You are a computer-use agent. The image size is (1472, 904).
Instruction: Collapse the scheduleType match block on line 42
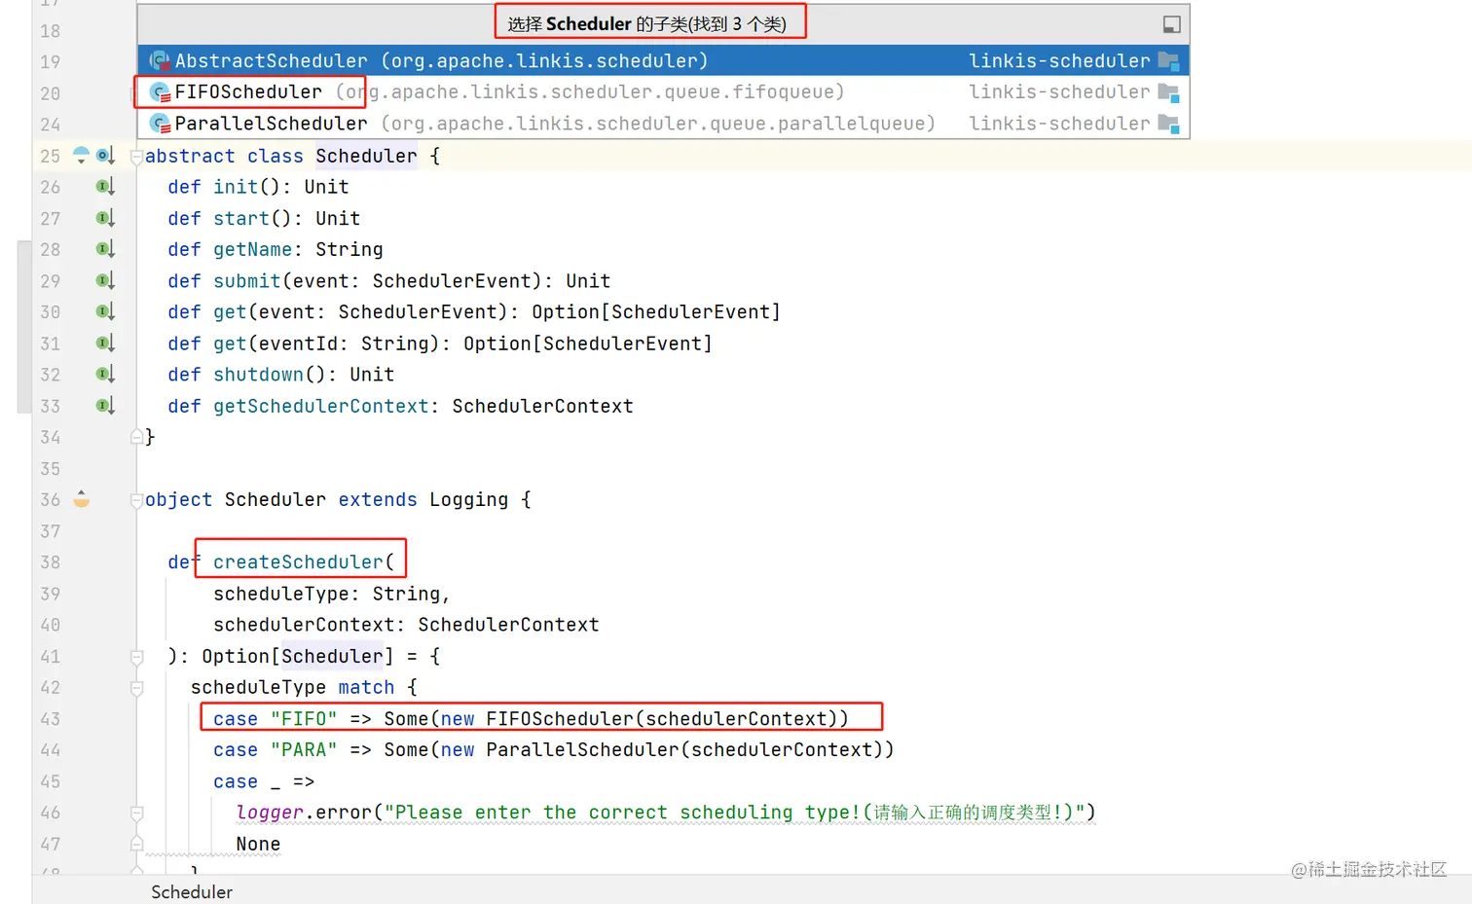[136, 688]
